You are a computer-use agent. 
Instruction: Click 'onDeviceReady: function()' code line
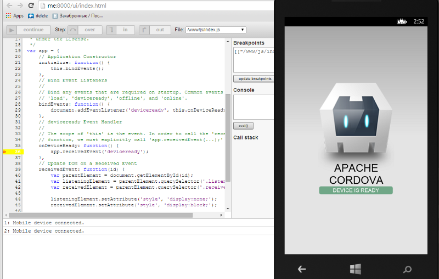(78, 146)
